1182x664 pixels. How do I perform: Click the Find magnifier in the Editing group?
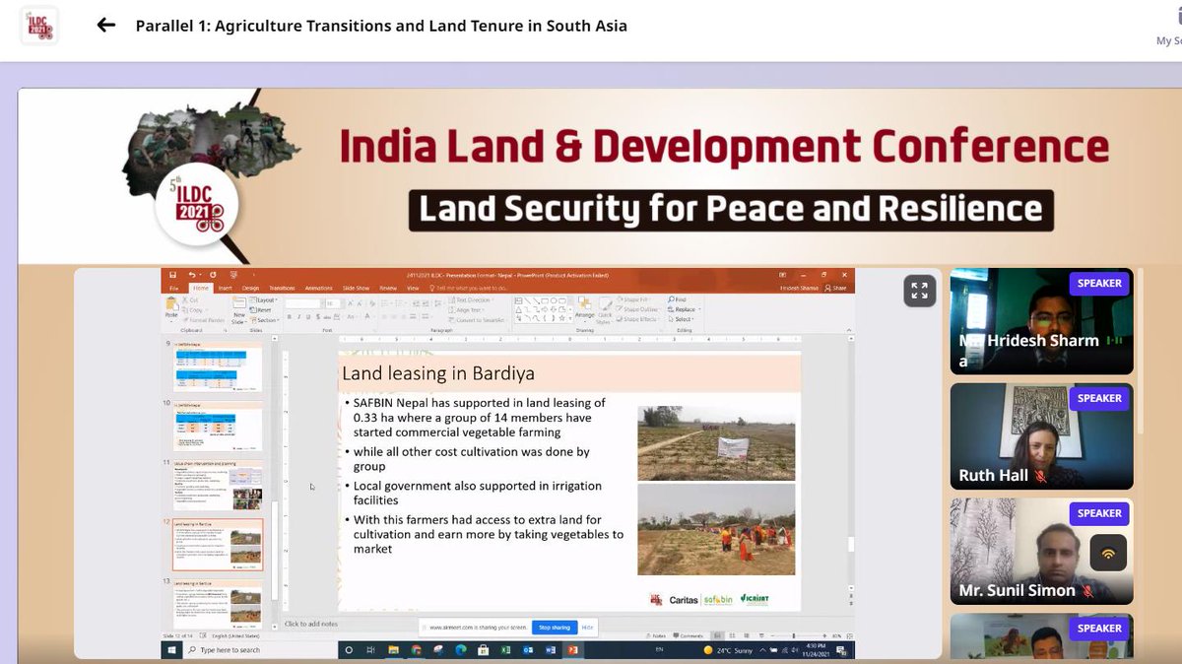(x=672, y=299)
